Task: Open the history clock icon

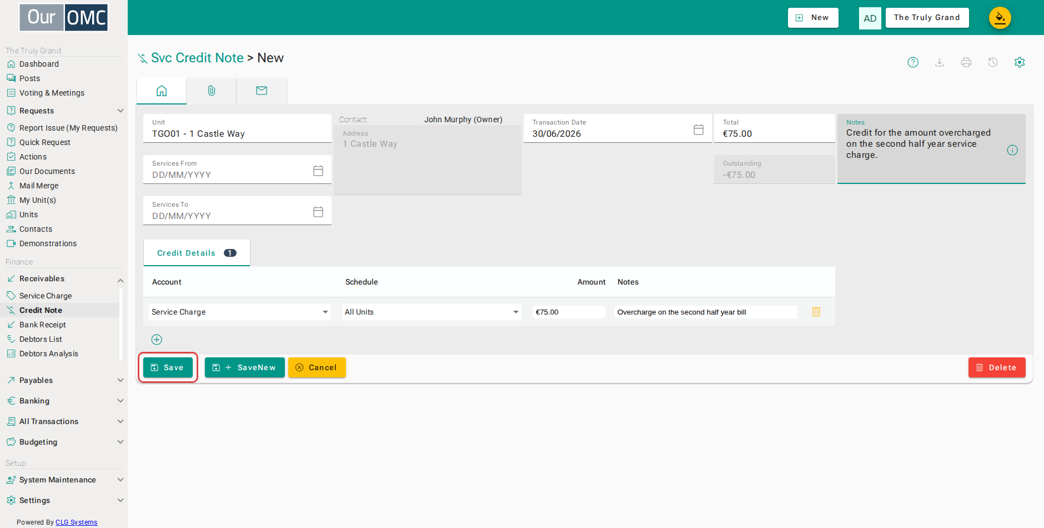Action: tap(993, 62)
